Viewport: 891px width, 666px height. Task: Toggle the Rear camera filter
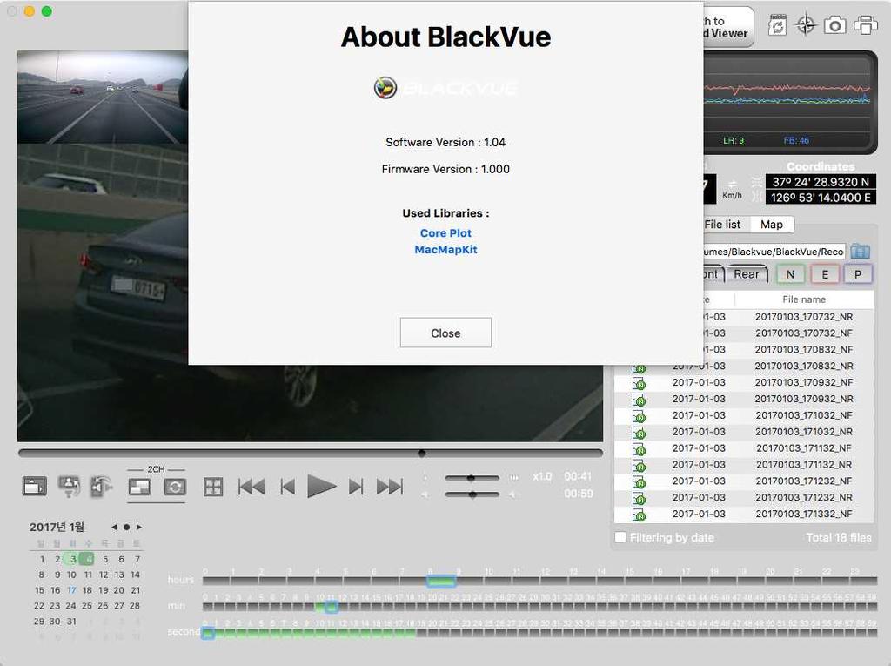click(747, 274)
